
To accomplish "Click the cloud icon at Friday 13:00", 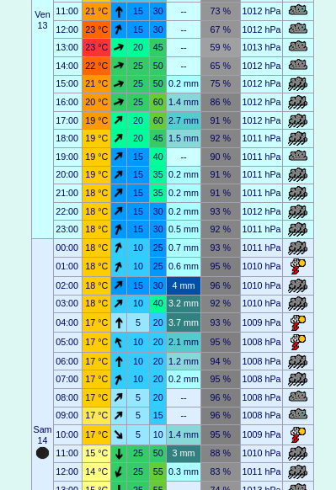I will pos(298,47).
